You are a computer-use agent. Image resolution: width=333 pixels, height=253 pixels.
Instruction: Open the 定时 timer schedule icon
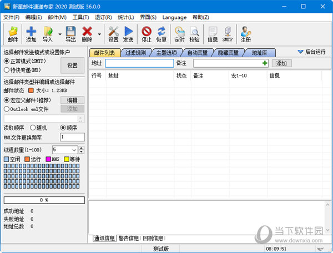coord(180,34)
